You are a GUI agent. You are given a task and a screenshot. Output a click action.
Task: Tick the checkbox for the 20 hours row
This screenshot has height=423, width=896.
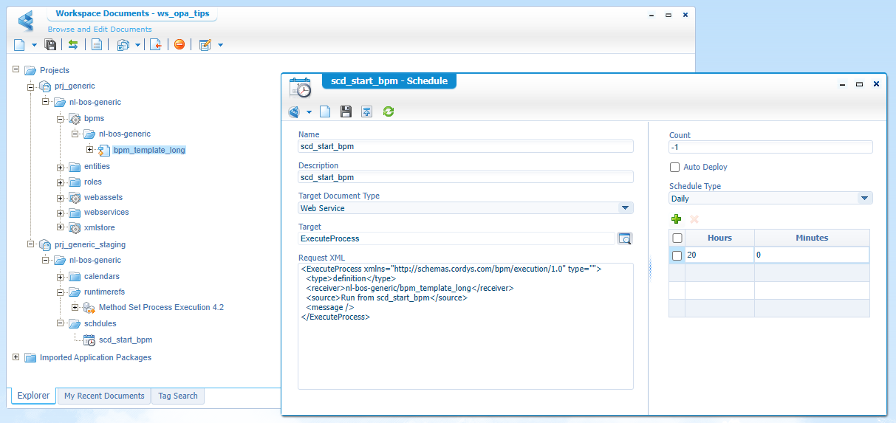pyautogui.click(x=677, y=255)
